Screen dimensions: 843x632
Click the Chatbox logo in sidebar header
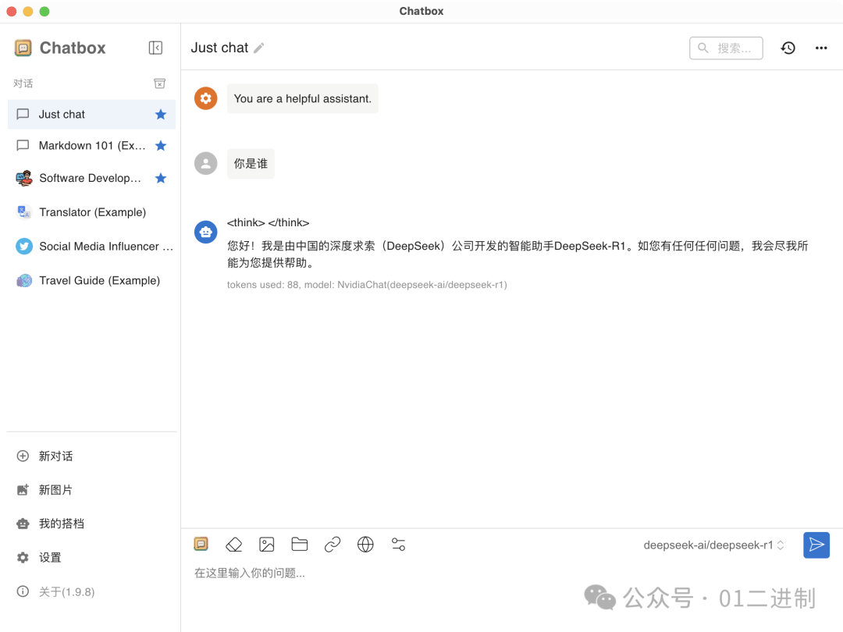23,48
